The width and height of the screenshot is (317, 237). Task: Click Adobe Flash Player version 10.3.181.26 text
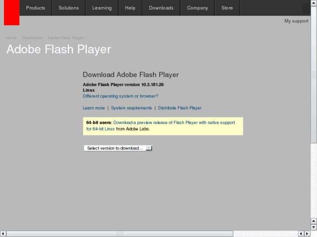click(123, 84)
